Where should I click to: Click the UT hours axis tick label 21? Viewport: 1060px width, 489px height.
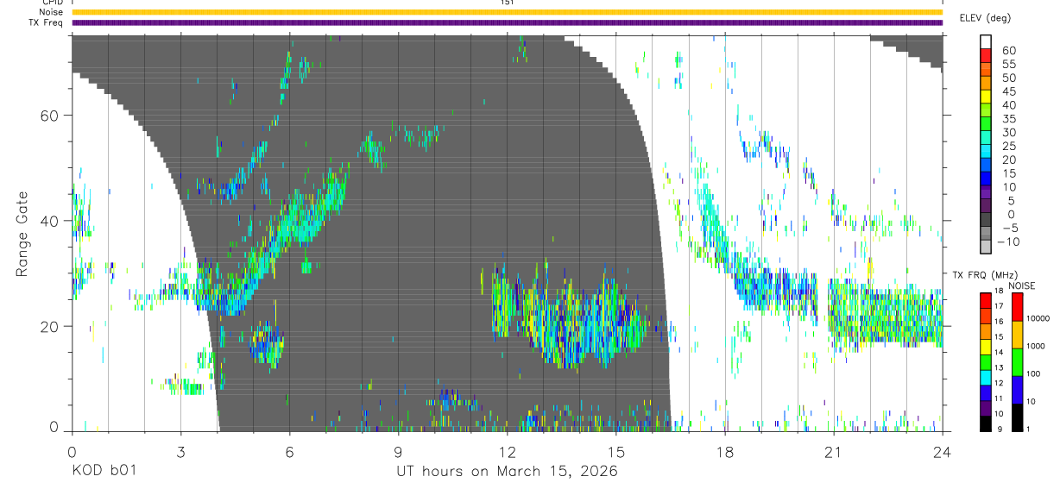[834, 451]
